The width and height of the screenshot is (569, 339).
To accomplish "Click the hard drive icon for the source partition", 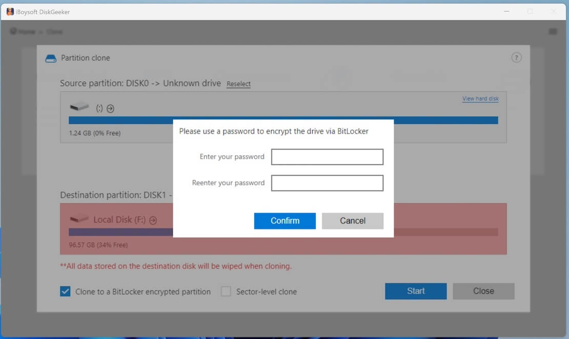I will [79, 108].
